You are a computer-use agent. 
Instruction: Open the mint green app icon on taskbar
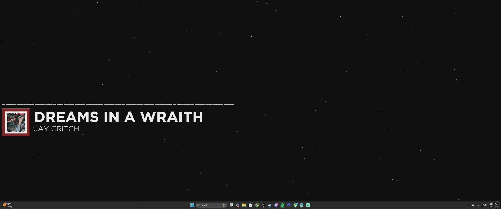(308, 205)
